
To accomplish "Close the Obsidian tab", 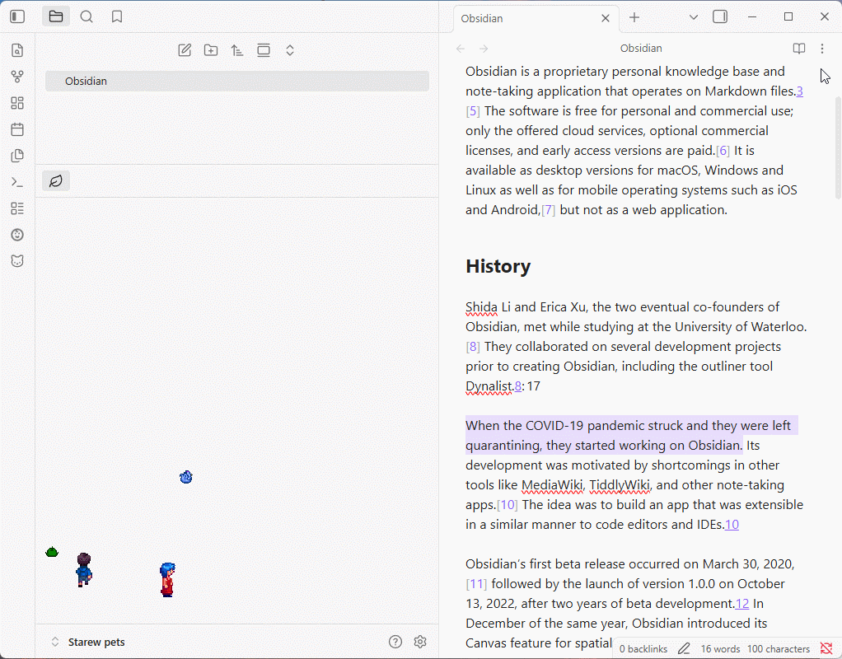I will tap(606, 18).
